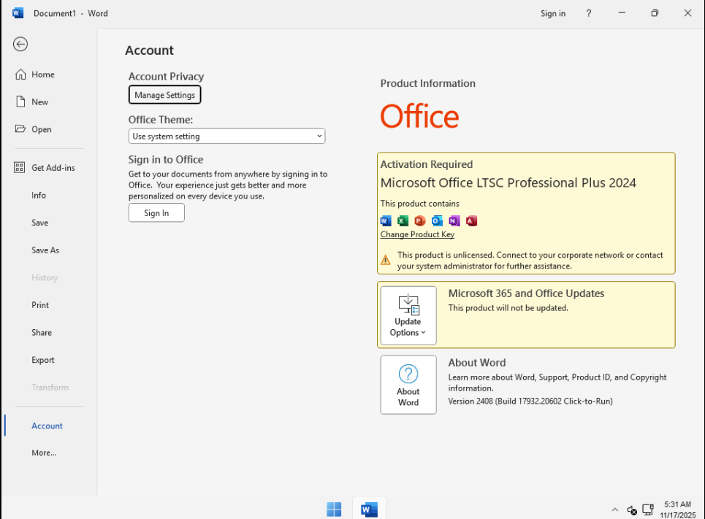
Task: Click the Access icon in product list
Action: [x=471, y=221]
